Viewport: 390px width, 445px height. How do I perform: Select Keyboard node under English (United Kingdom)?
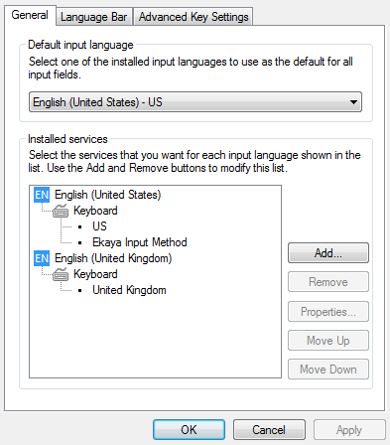(95, 274)
